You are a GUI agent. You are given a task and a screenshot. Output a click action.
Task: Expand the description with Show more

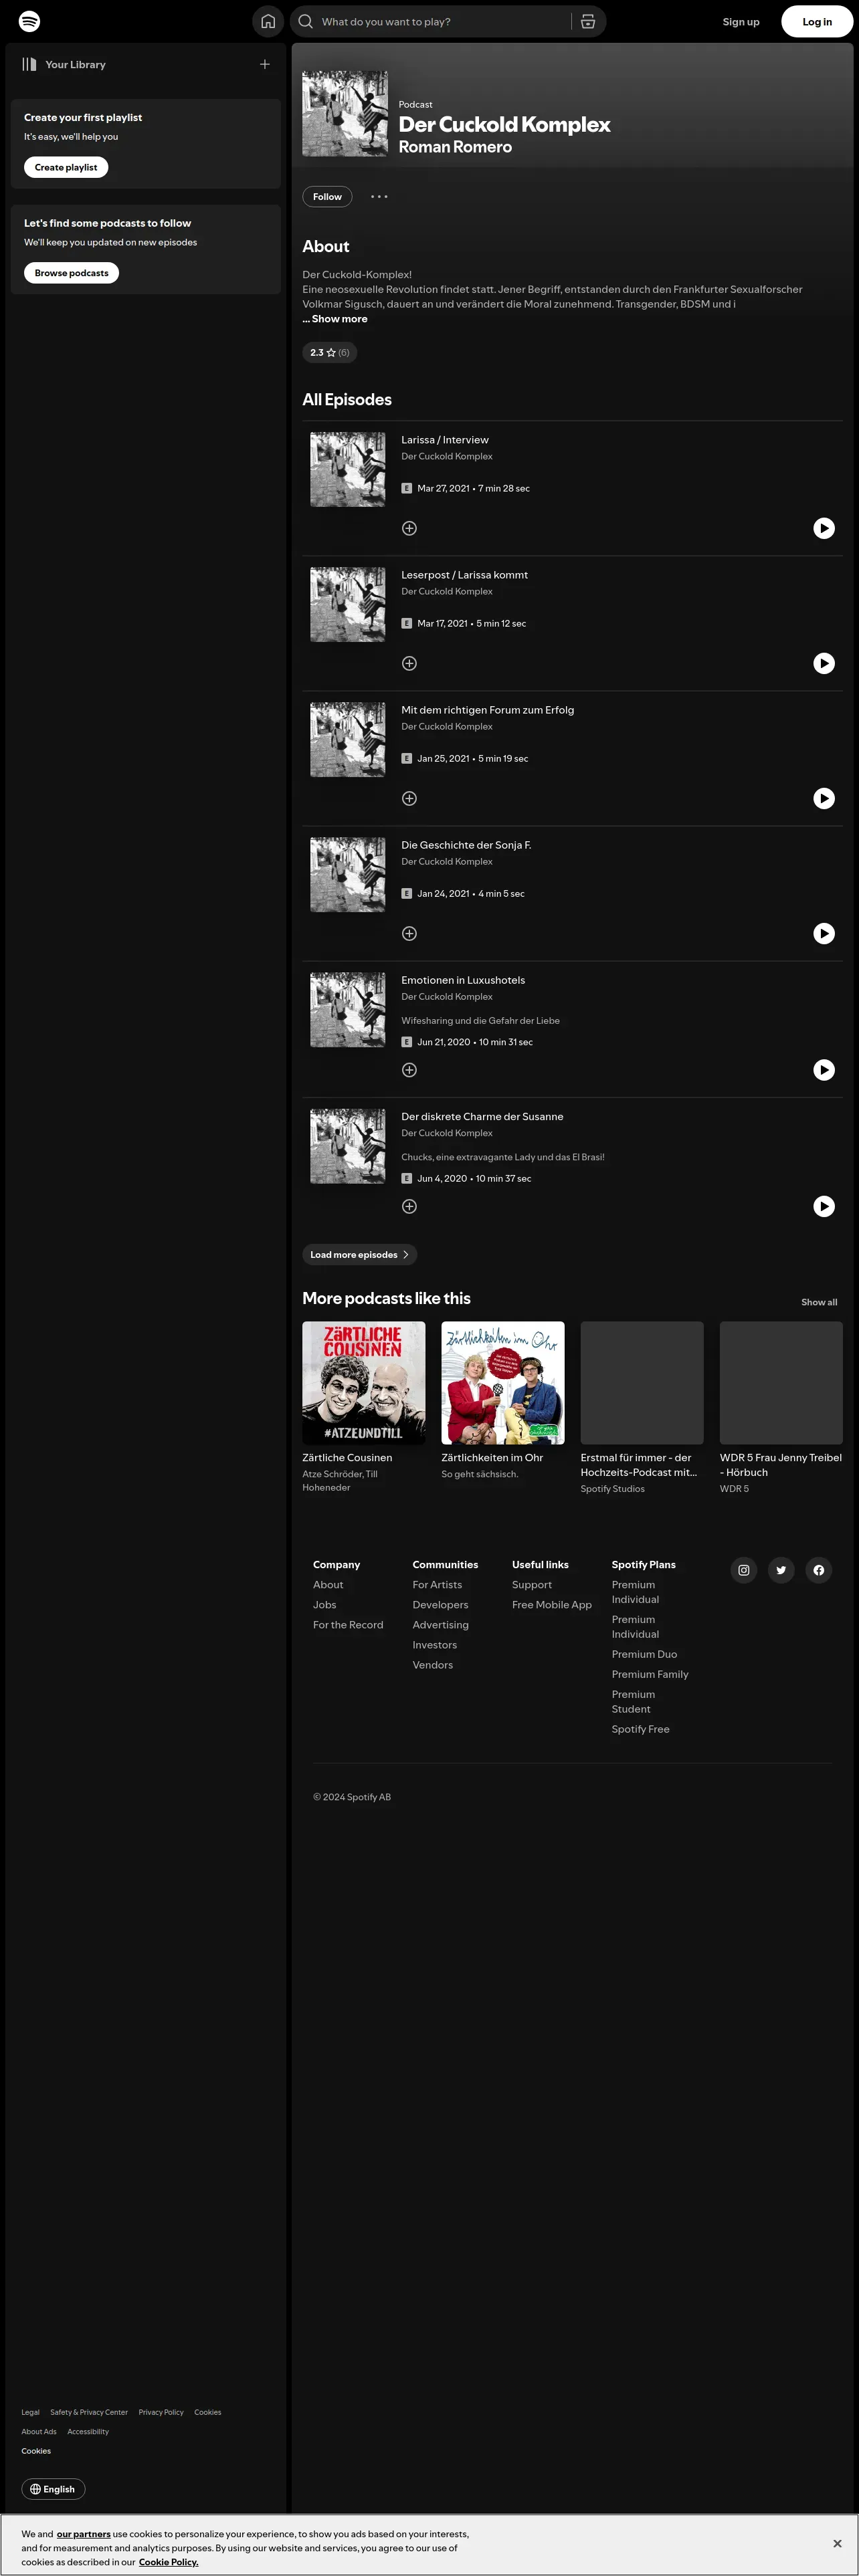pos(335,319)
